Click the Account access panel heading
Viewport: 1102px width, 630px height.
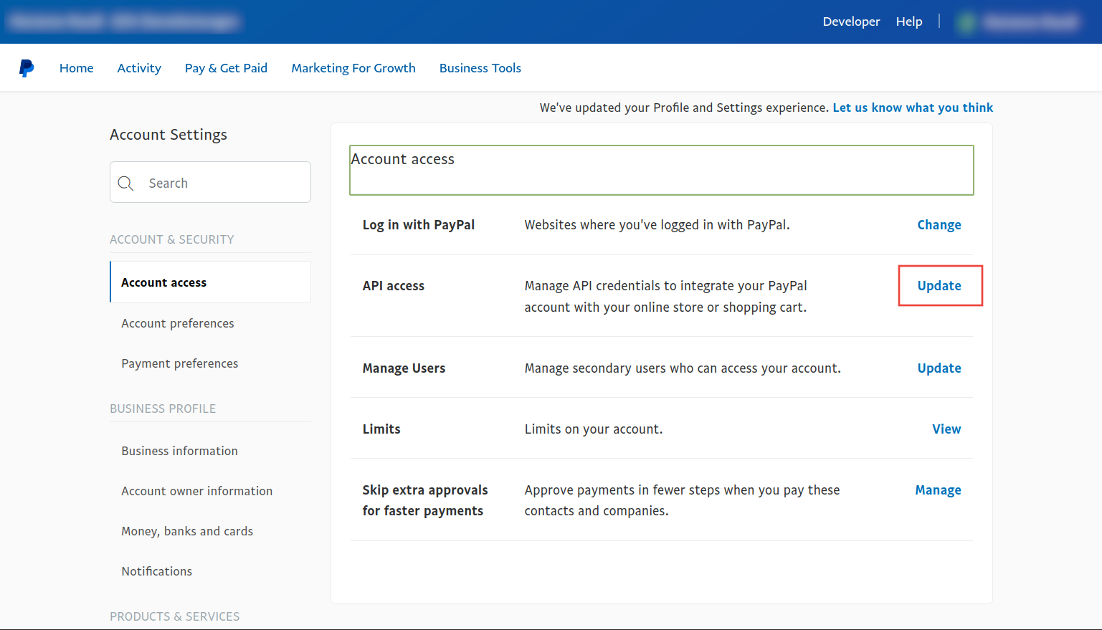(x=403, y=159)
